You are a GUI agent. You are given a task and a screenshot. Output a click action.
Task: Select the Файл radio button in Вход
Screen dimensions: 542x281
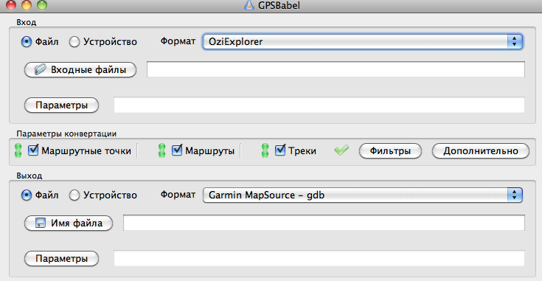[27, 42]
